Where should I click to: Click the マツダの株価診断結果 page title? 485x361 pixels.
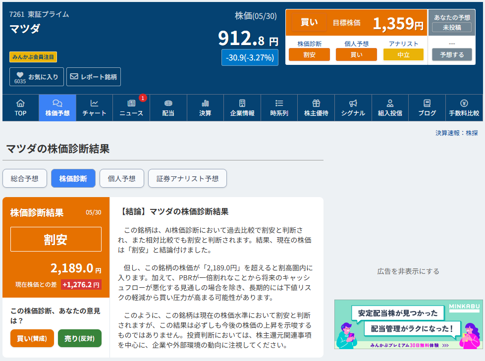tap(58, 149)
